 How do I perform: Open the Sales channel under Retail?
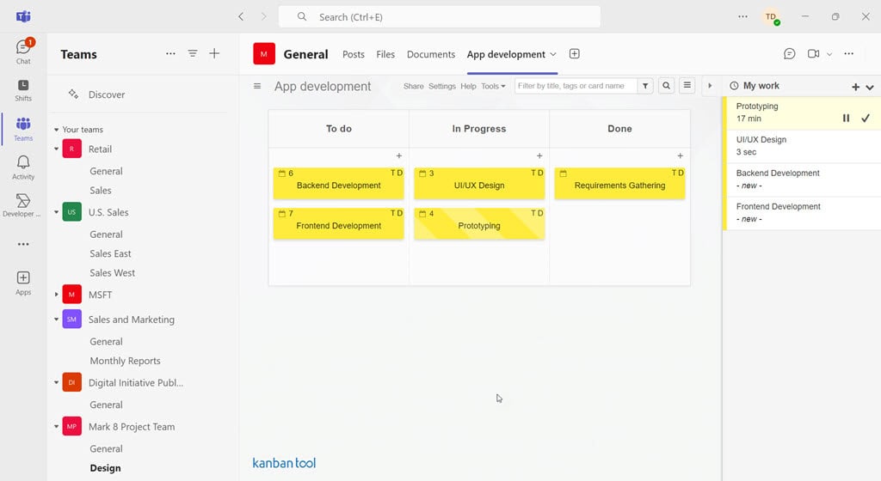tap(101, 191)
